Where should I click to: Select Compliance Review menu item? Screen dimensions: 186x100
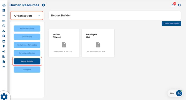coord(27,53)
